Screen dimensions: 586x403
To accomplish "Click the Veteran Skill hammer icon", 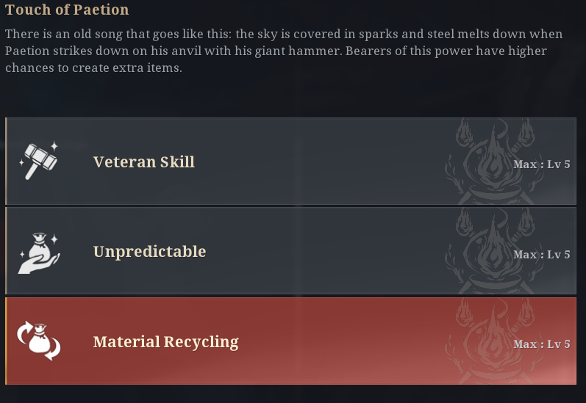I will 38,161.
